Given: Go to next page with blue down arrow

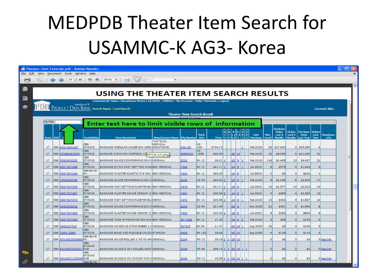Looking at the screenshot, I should [61, 80].
